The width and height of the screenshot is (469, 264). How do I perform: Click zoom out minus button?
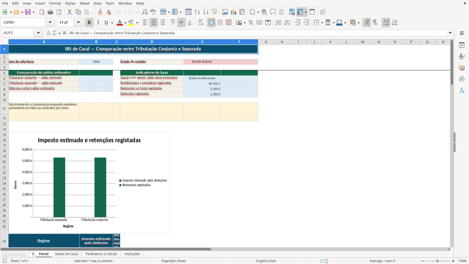[422, 261]
